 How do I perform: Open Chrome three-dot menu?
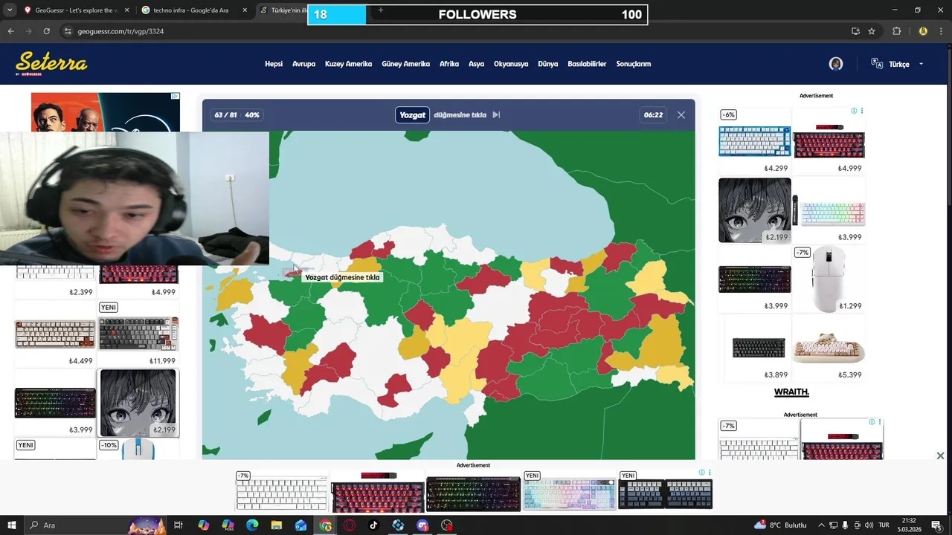[941, 31]
